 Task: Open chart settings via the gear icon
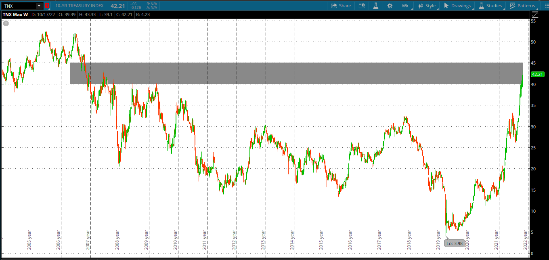390,6
